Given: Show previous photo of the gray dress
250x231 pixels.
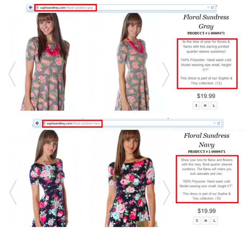Looking at the screenshot, I should point(12,74).
